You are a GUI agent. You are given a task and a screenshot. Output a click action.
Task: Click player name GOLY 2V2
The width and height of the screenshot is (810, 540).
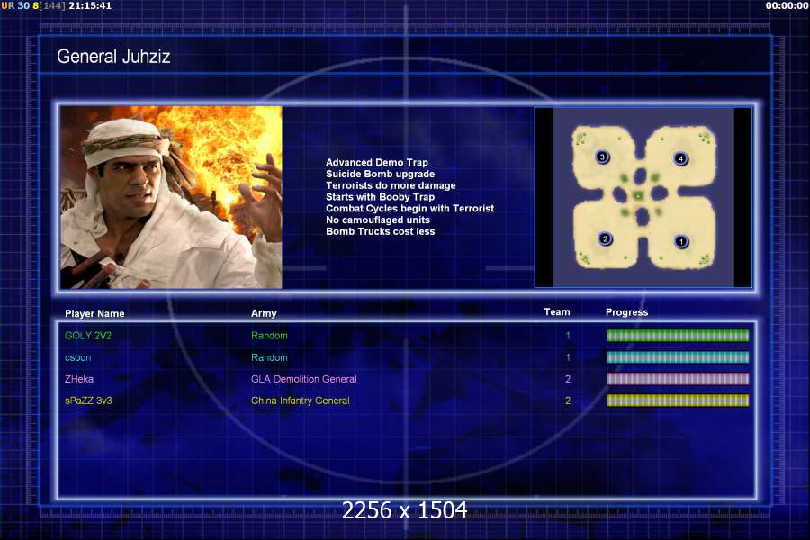point(88,336)
